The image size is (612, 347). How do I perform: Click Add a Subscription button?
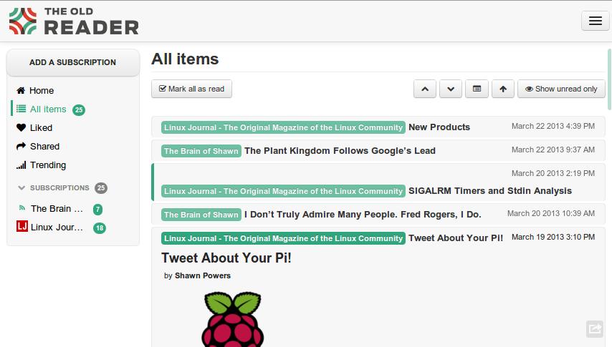click(72, 62)
